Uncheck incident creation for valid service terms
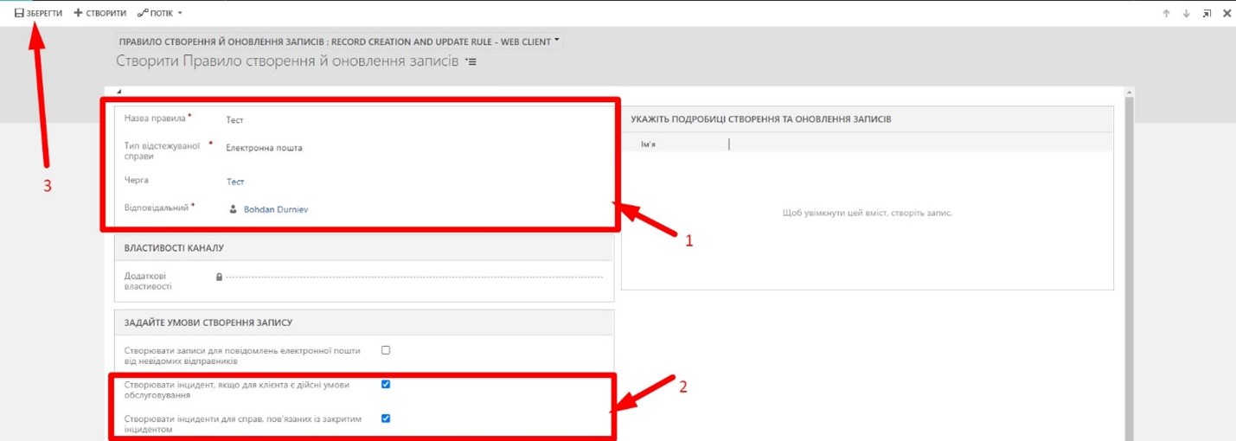Viewport: 1236px width, 441px height. [x=386, y=384]
